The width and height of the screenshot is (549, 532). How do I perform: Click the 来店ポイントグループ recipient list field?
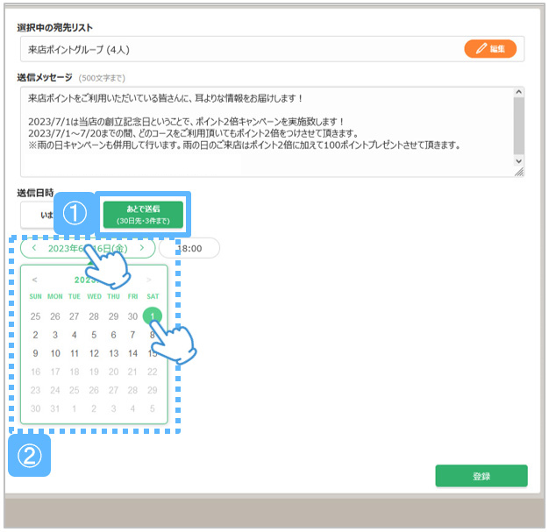pyautogui.click(x=237, y=49)
